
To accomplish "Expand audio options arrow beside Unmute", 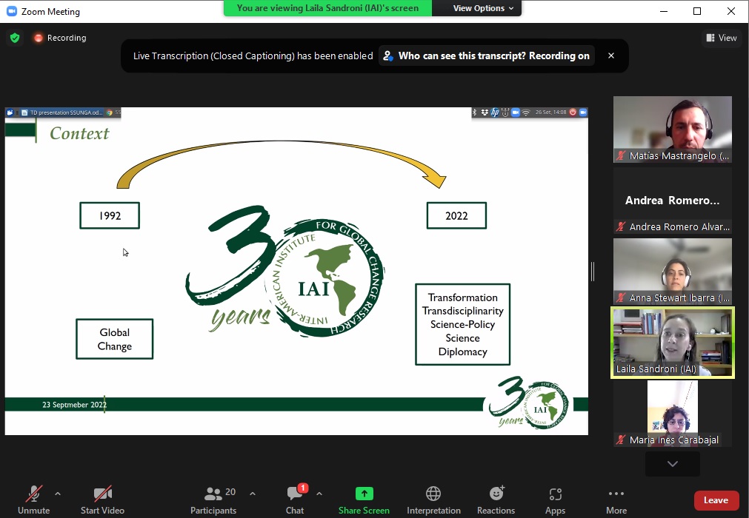I will [58, 494].
